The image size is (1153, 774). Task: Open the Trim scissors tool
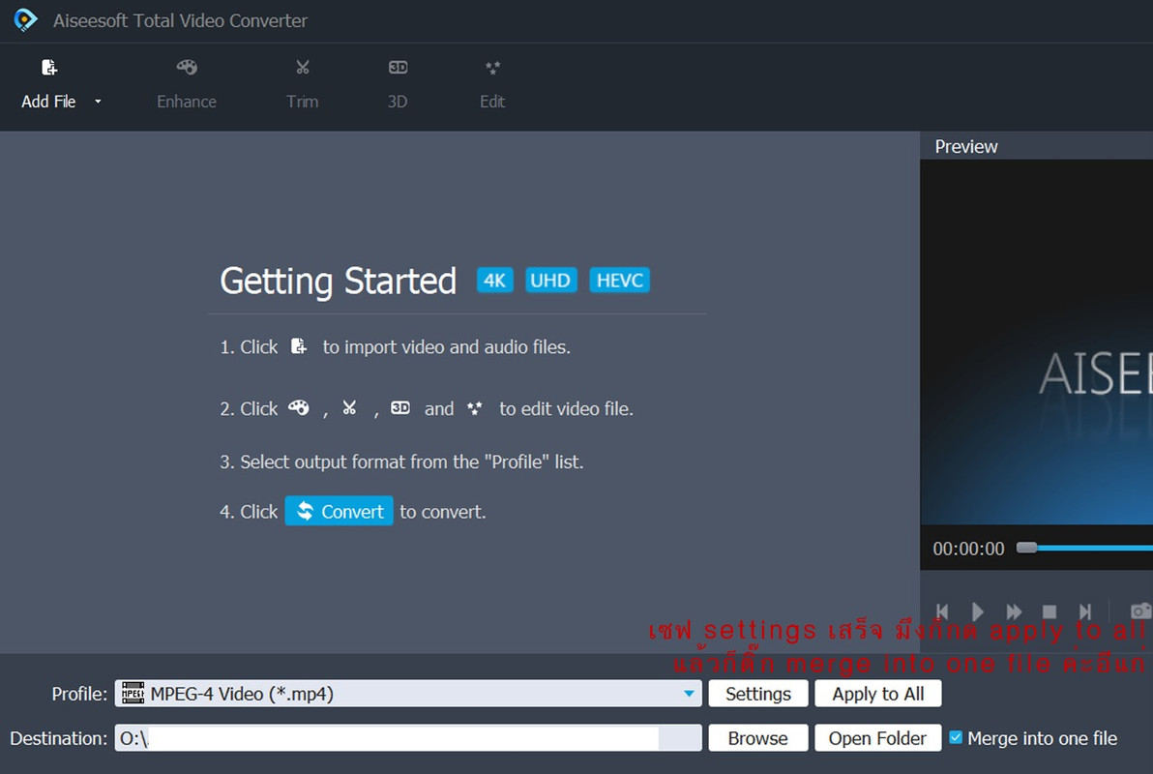pos(302,84)
